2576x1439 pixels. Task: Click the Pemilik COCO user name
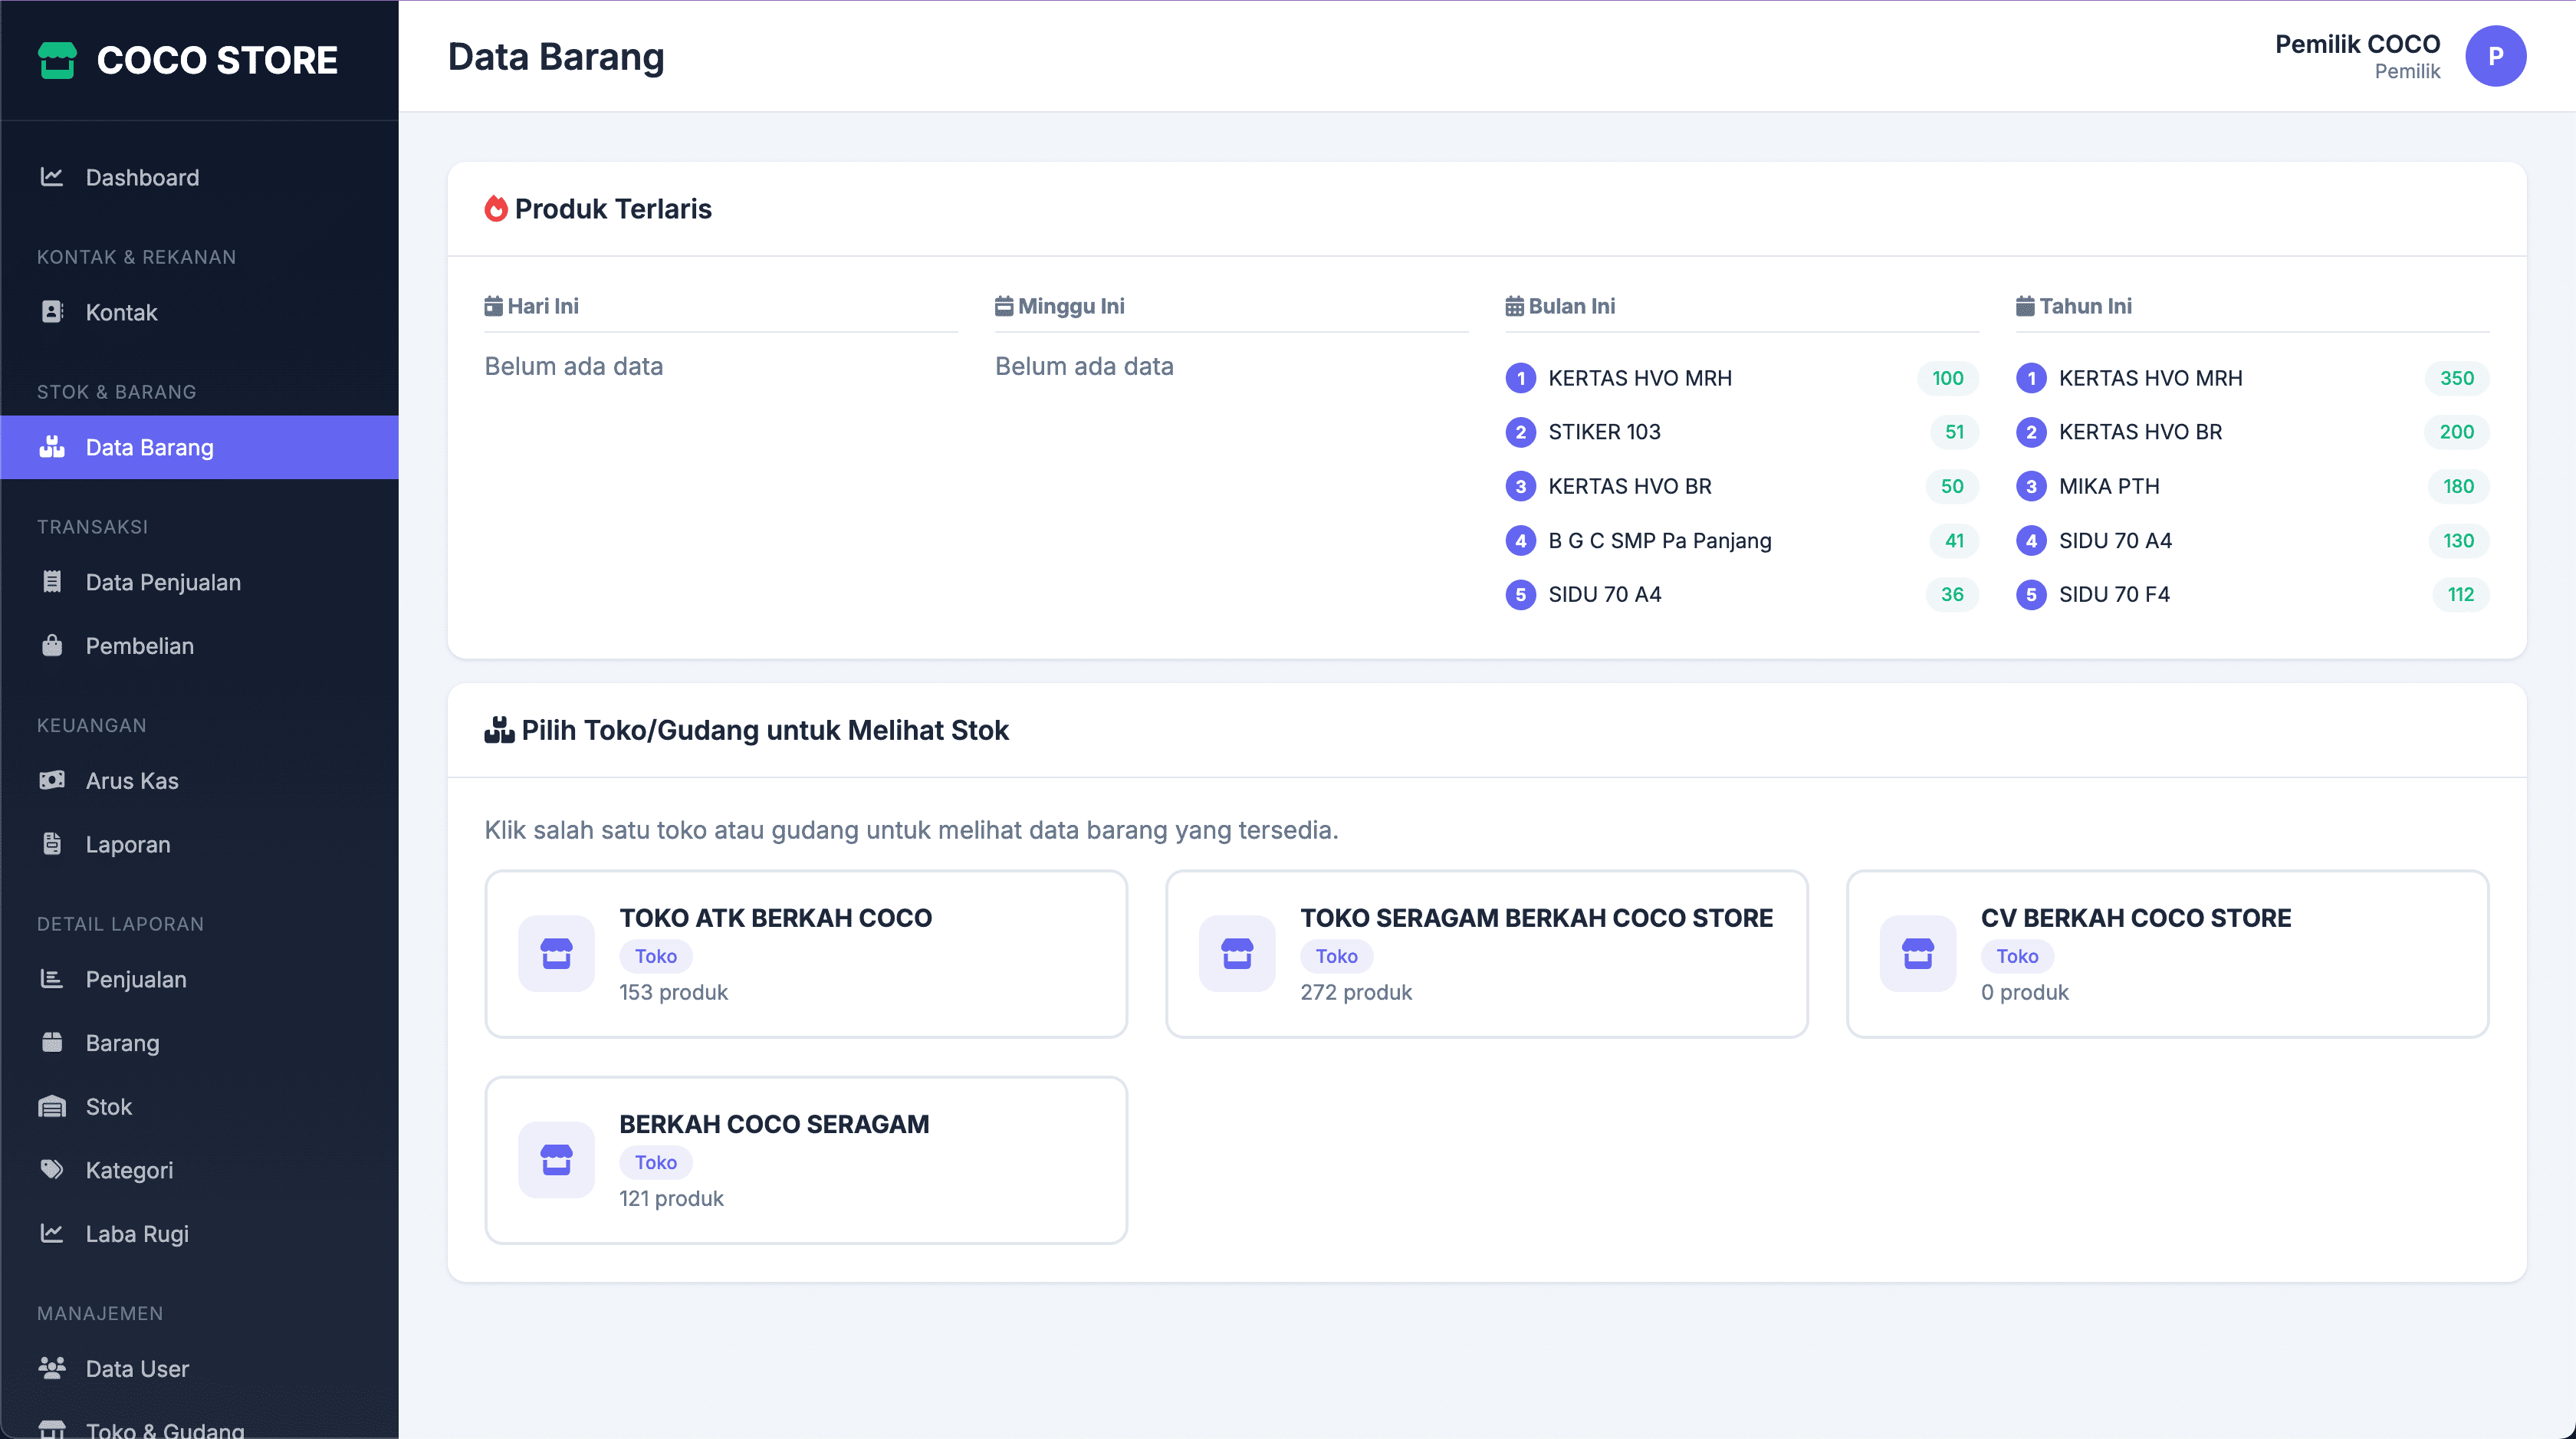pos(2357,44)
